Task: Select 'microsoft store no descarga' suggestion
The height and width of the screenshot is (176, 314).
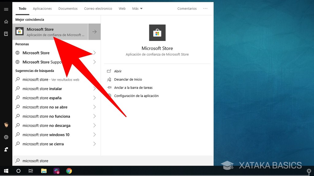Action: coord(56,125)
